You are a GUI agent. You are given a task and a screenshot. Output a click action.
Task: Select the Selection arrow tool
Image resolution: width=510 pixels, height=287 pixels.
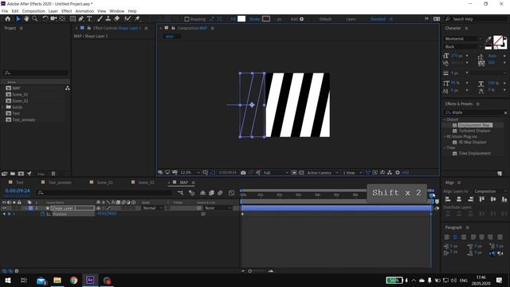click(x=18, y=19)
